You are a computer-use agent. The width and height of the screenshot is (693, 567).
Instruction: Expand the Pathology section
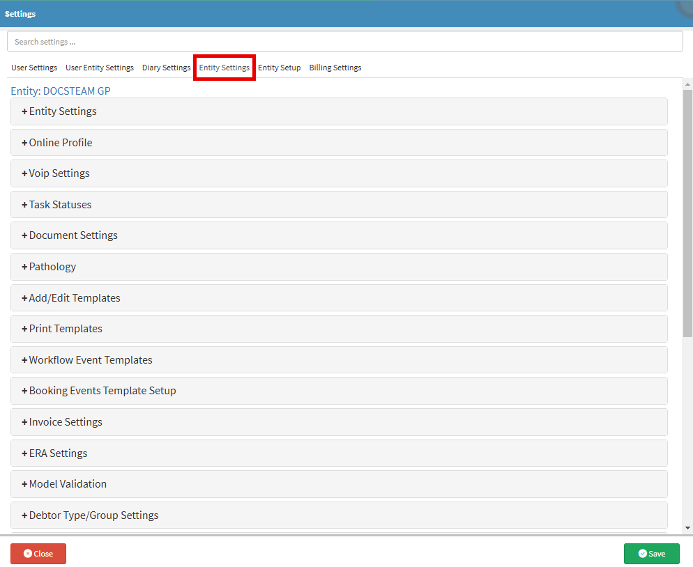coord(339,267)
